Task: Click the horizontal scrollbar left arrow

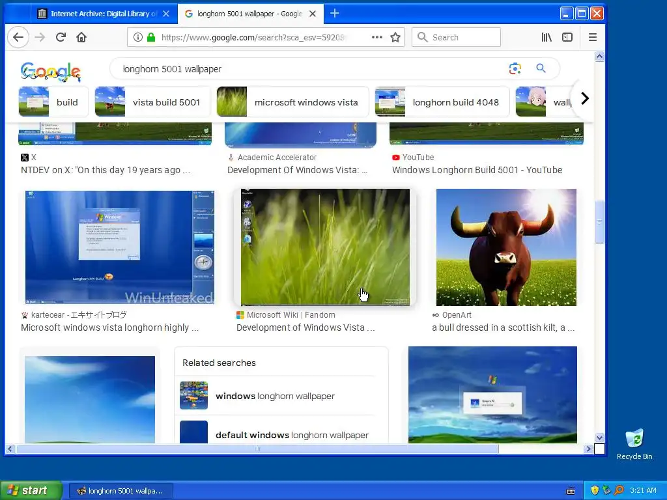Action: pyautogui.click(x=10, y=449)
